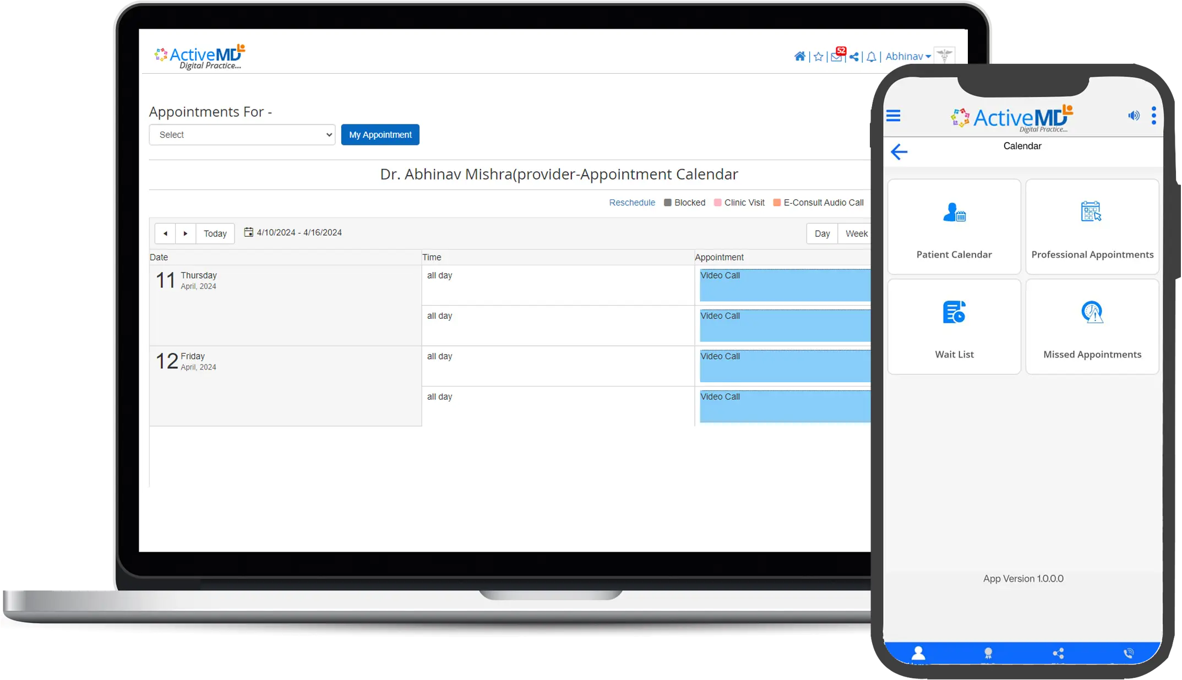
Task: Tap the share tab in phone bottom bar
Action: [1058, 654]
